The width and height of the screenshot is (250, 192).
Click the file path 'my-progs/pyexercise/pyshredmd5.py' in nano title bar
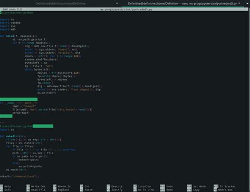point(126,9)
